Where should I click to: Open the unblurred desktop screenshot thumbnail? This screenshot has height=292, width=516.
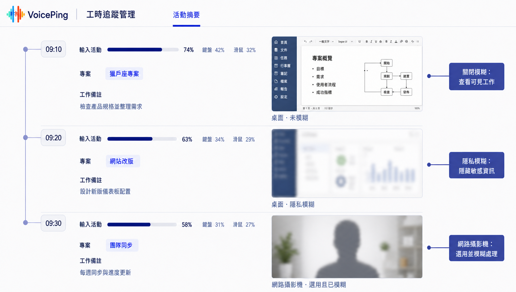tap(347, 74)
